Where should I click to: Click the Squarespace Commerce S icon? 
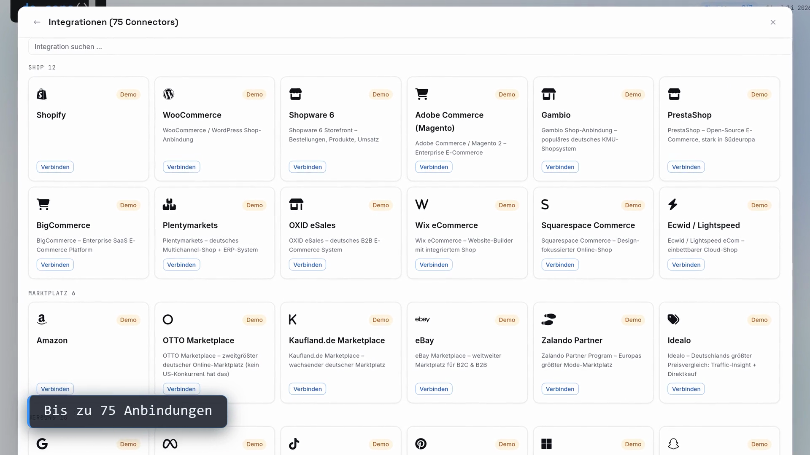pyautogui.click(x=545, y=204)
